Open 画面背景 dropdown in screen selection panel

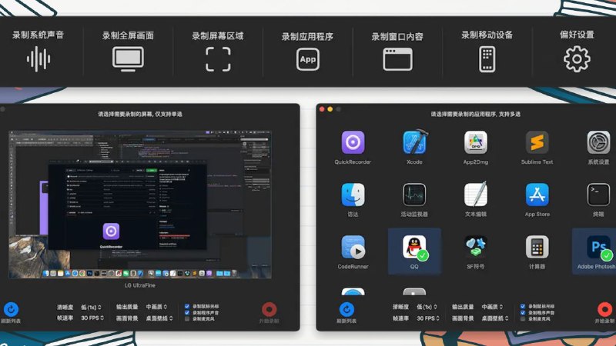click(159, 318)
